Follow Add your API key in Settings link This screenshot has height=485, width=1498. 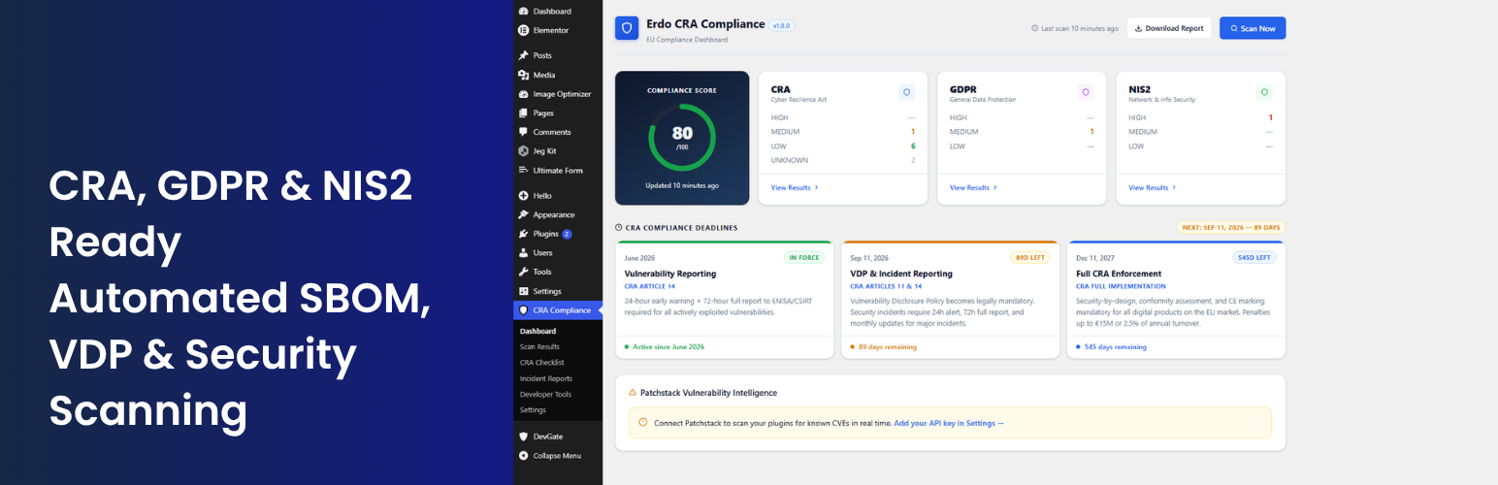(949, 423)
